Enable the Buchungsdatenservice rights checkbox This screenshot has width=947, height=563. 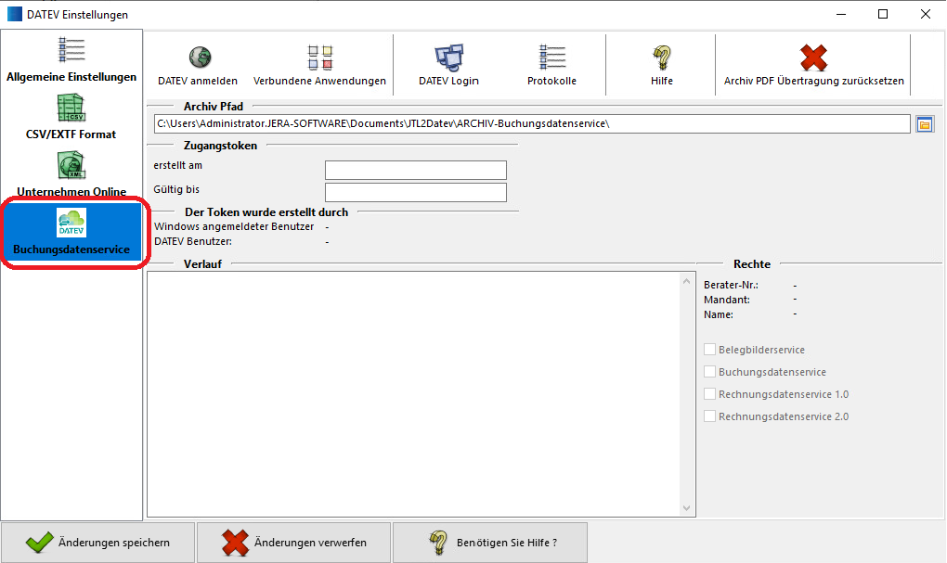click(x=710, y=372)
